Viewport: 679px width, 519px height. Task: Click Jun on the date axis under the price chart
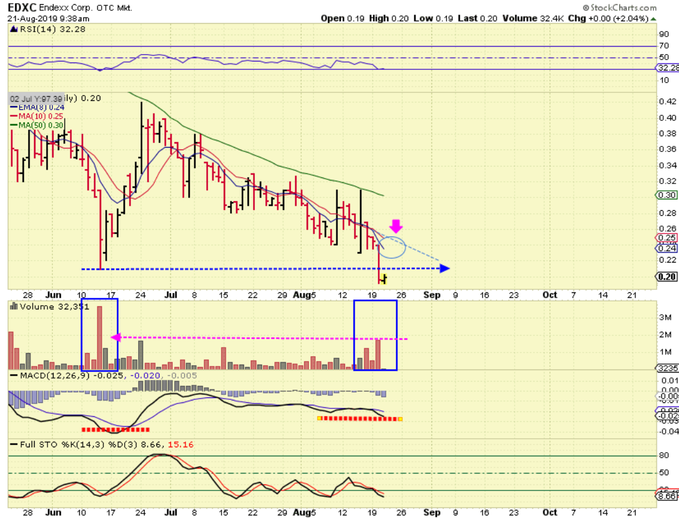[x=54, y=295]
